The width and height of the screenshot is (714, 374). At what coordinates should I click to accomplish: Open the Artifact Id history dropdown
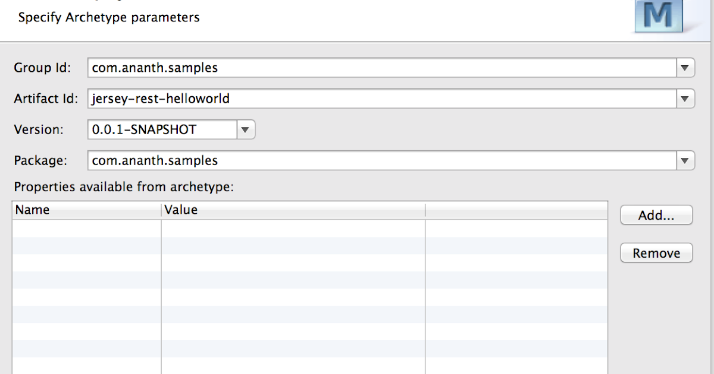pyautogui.click(x=685, y=99)
